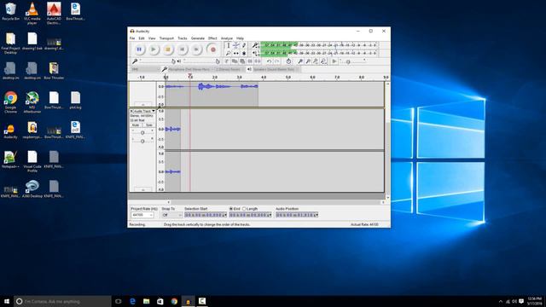The image size is (546, 307).
Task: Open the Project Rate (Hz) dropdown
Action: 142,215
